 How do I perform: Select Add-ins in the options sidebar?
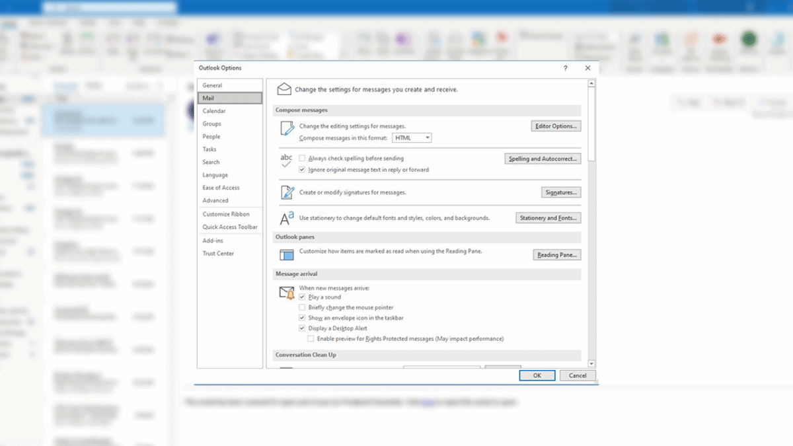pos(229,241)
